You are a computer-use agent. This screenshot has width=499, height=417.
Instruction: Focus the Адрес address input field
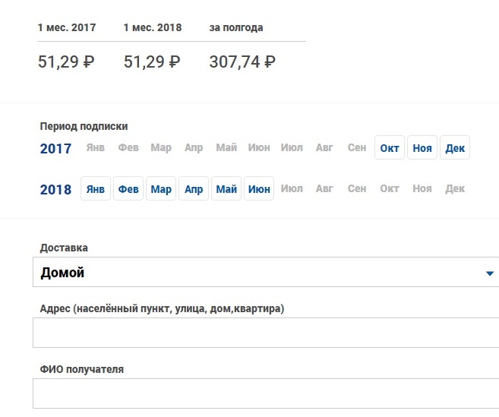tap(266, 333)
